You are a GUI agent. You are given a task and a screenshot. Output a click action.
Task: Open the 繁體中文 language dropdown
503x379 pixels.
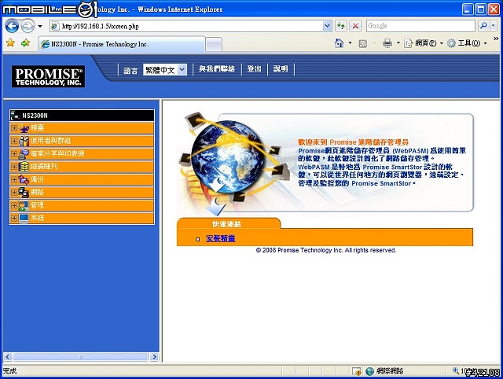165,70
